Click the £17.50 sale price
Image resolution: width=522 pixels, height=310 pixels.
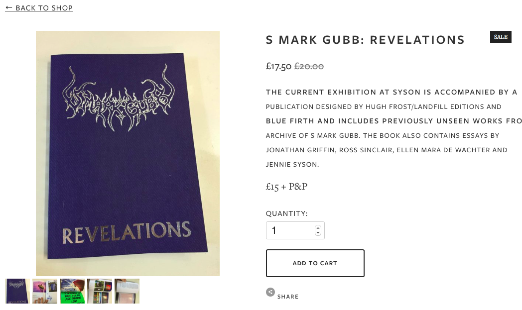coord(278,66)
